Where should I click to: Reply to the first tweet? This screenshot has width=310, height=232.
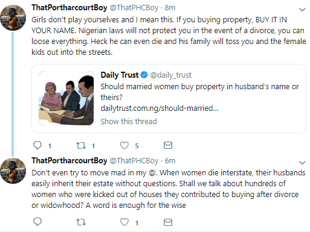click(x=37, y=145)
